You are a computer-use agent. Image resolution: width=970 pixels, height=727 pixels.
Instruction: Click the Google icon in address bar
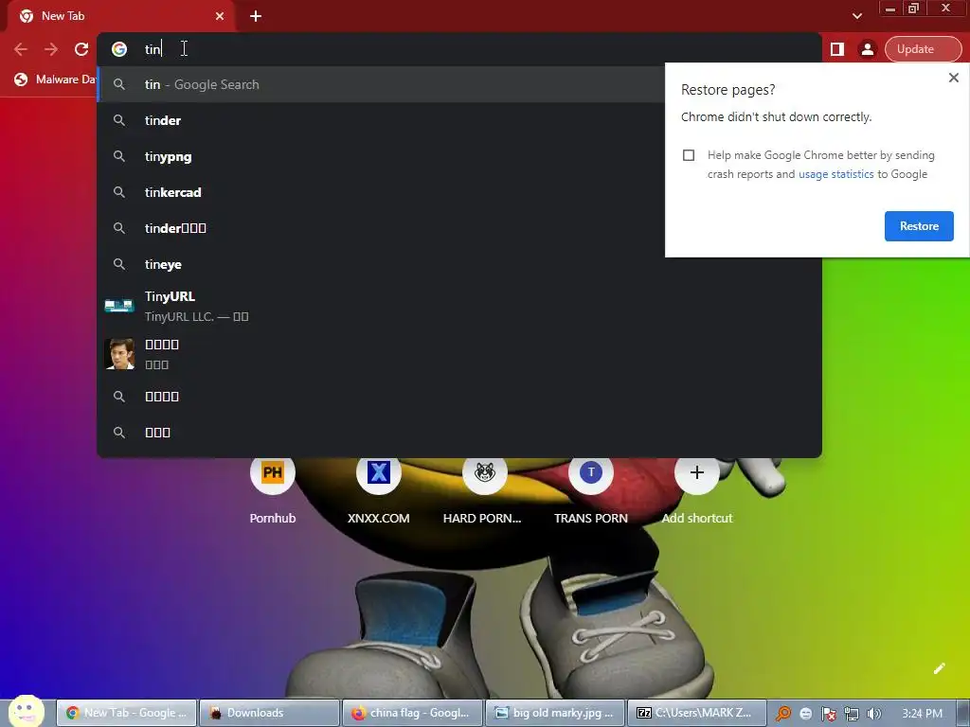point(119,49)
